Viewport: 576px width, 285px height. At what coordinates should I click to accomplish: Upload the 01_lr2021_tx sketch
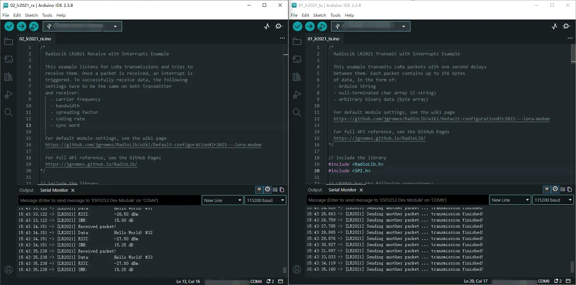(x=310, y=26)
